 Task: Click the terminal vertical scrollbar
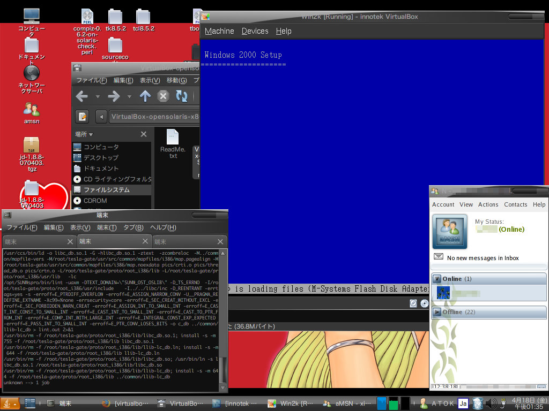coord(224,369)
